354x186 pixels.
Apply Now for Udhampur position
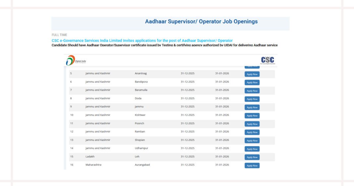252,149
